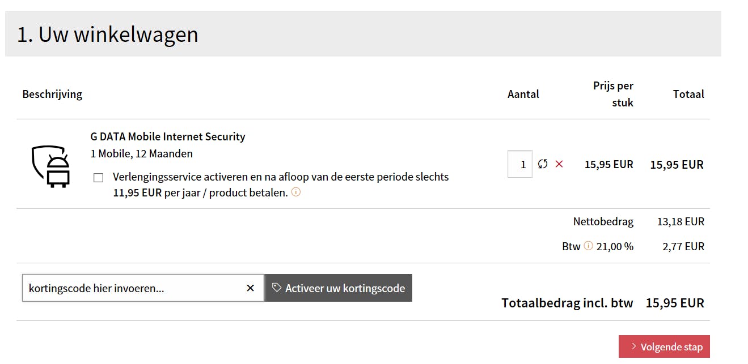Screen dimensions: 748x364
Task: Click the 'Prijs per stuk' column header
Action: (613, 94)
